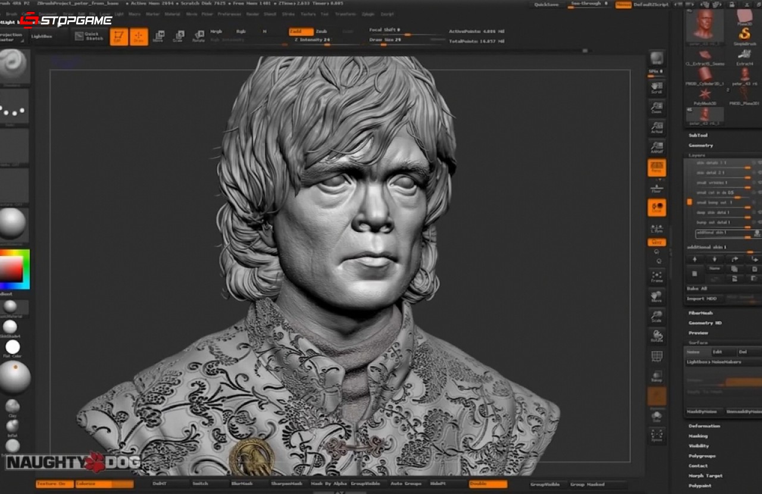Toggle the Floor grid button
762x494 pixels.
tap(657, 188)
